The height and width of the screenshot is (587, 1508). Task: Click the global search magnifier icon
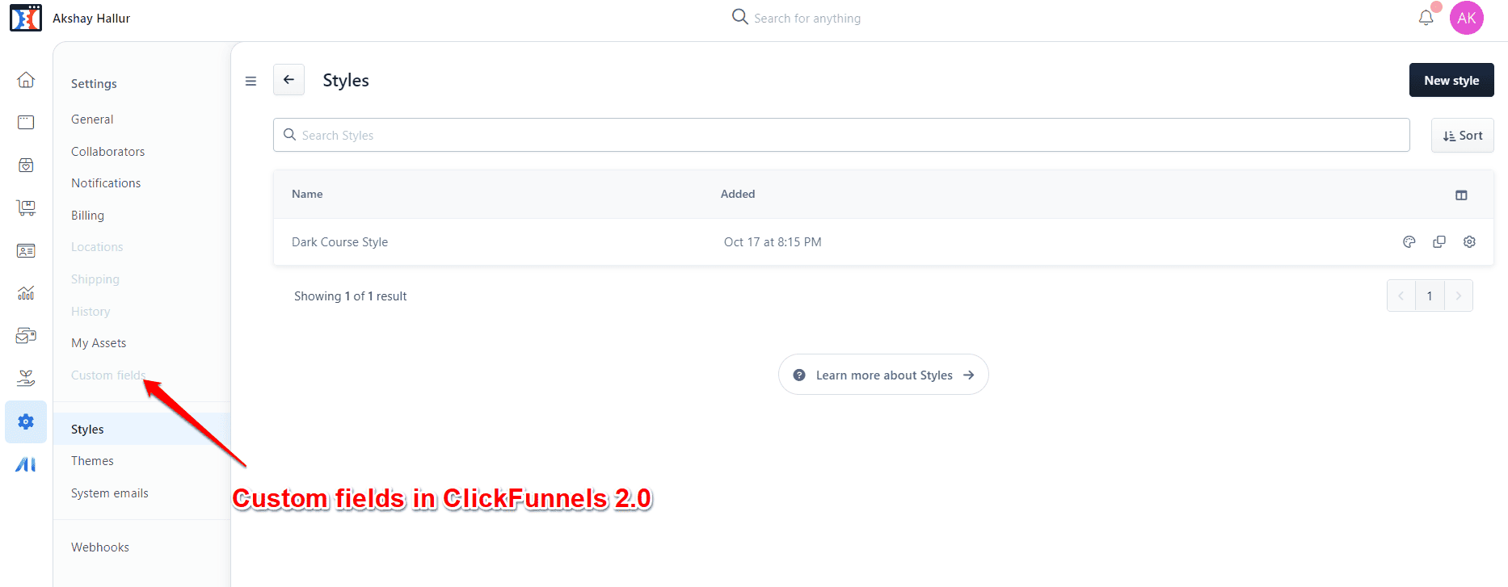[739, 17]
